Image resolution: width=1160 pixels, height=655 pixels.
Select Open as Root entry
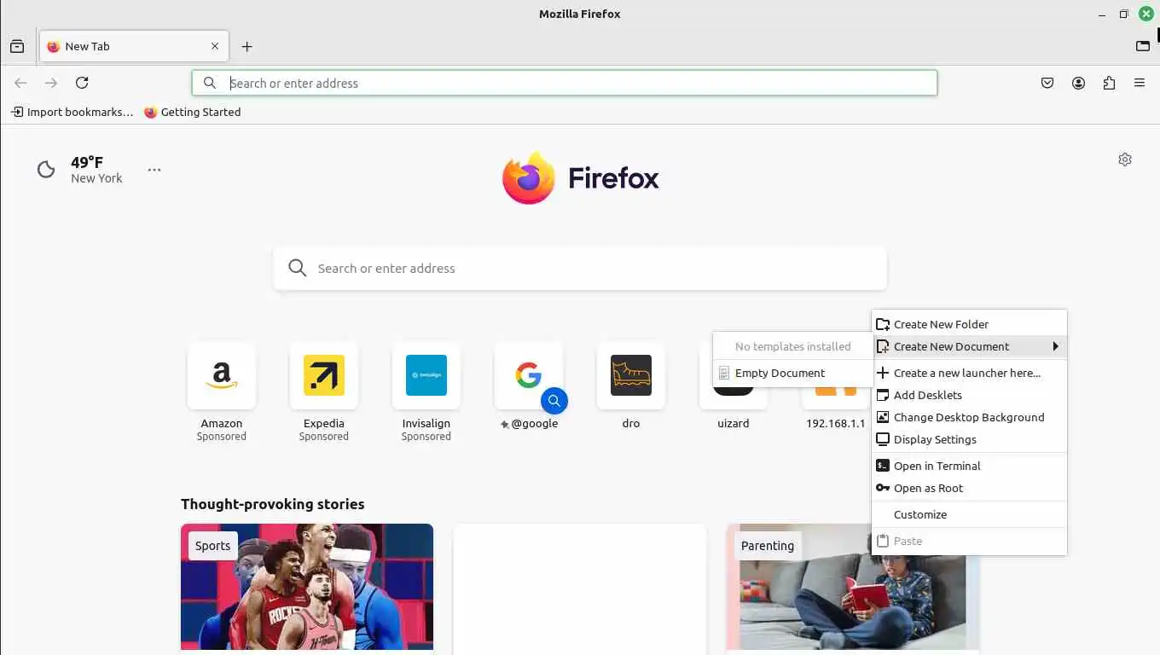click(x=969, y=488)
